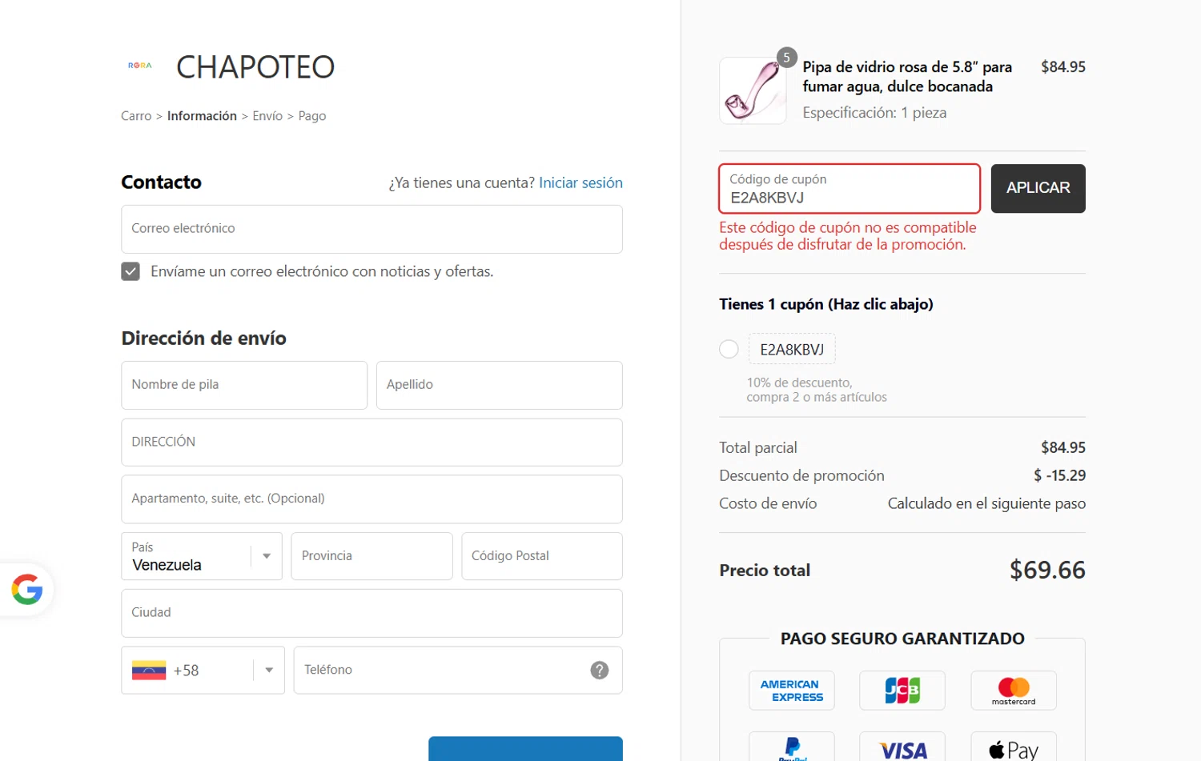Select the E2A8KBVJ coupon radio button
The height and width of the screenshot is (761, 1201).
click(729, 349)
